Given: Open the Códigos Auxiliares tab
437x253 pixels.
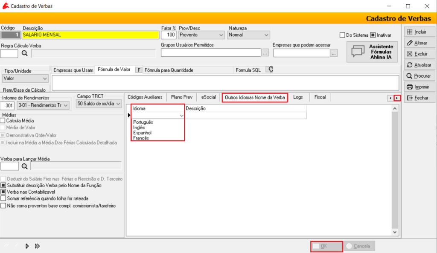Looking at the screenshot, I should 145,97.
